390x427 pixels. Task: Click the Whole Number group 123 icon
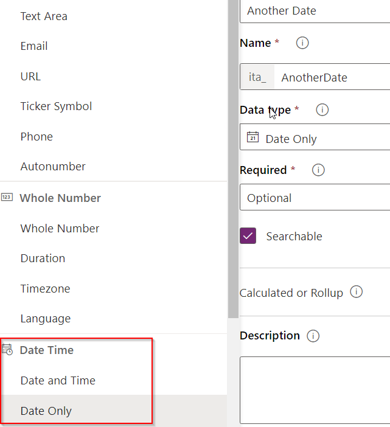tap(7, 198)
